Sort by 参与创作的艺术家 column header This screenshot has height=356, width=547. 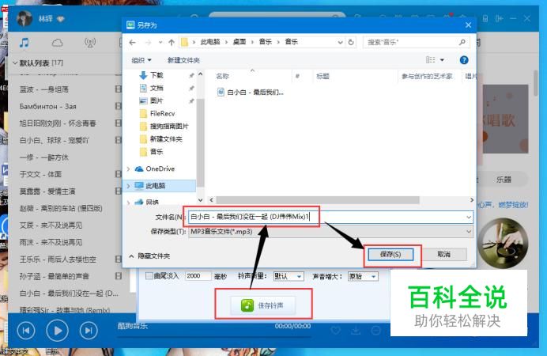(427, 76)
